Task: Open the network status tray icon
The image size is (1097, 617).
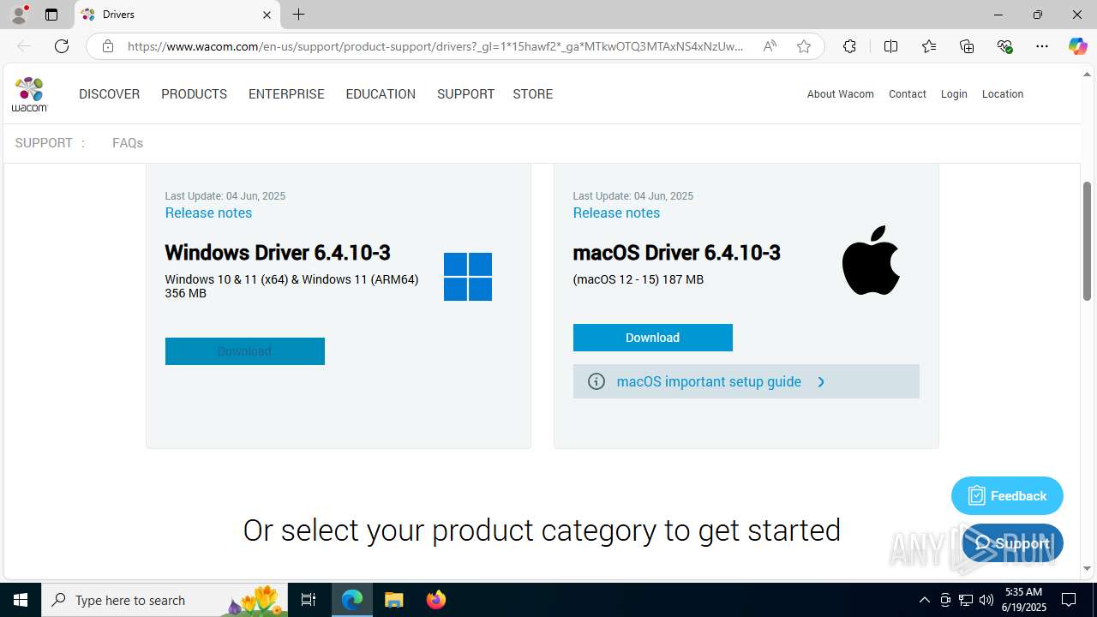Action: click(966, 600)
